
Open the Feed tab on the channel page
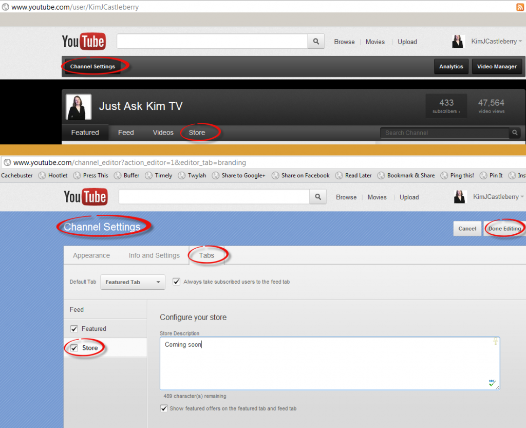coord(126,133)
